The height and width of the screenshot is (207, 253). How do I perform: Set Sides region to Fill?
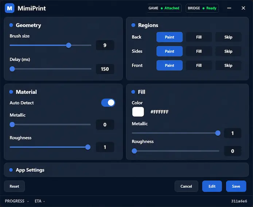point(199,51)
